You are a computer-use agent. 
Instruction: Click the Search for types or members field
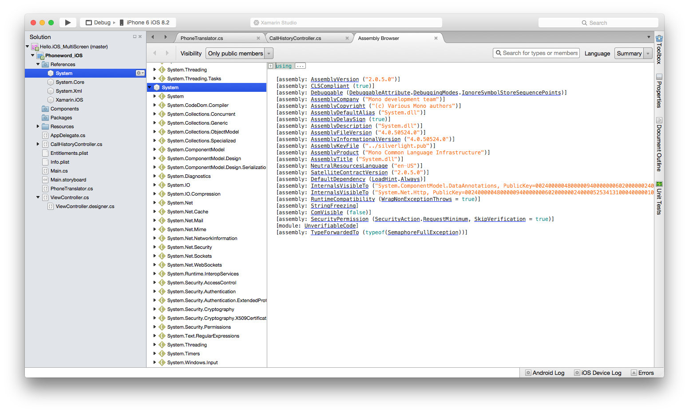[539, 53]
